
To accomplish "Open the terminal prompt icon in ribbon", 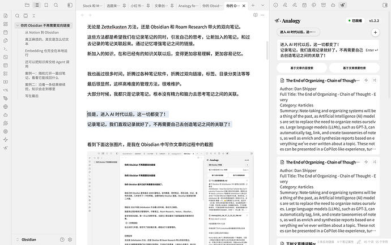I will (x=6, y=49).
